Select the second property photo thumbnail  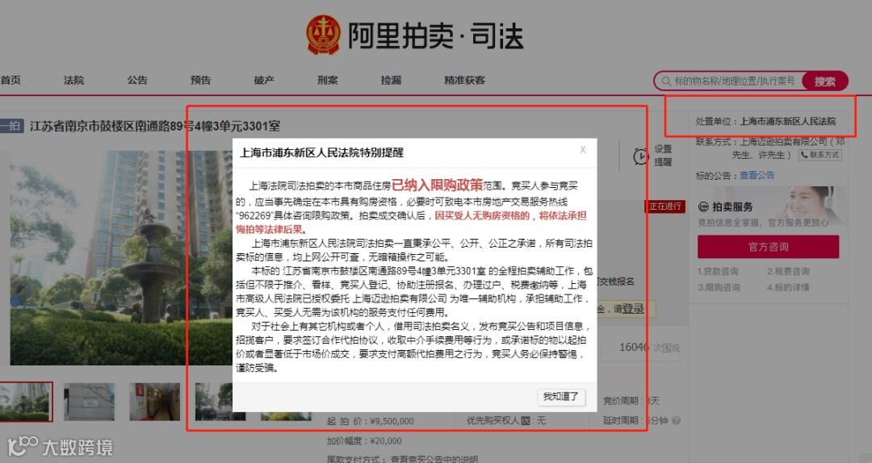pos(89,402)
